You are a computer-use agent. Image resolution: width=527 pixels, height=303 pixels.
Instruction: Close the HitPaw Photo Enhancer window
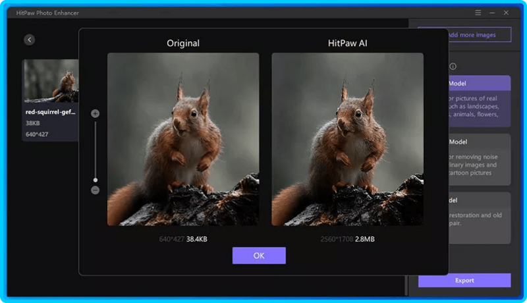(x=506, y=13)
